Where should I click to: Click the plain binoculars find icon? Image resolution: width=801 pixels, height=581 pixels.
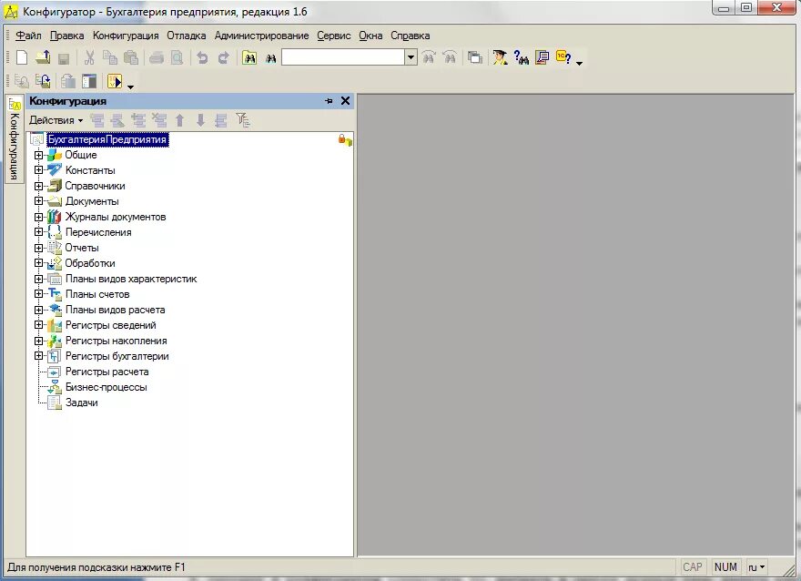click(x=270, y=58)
